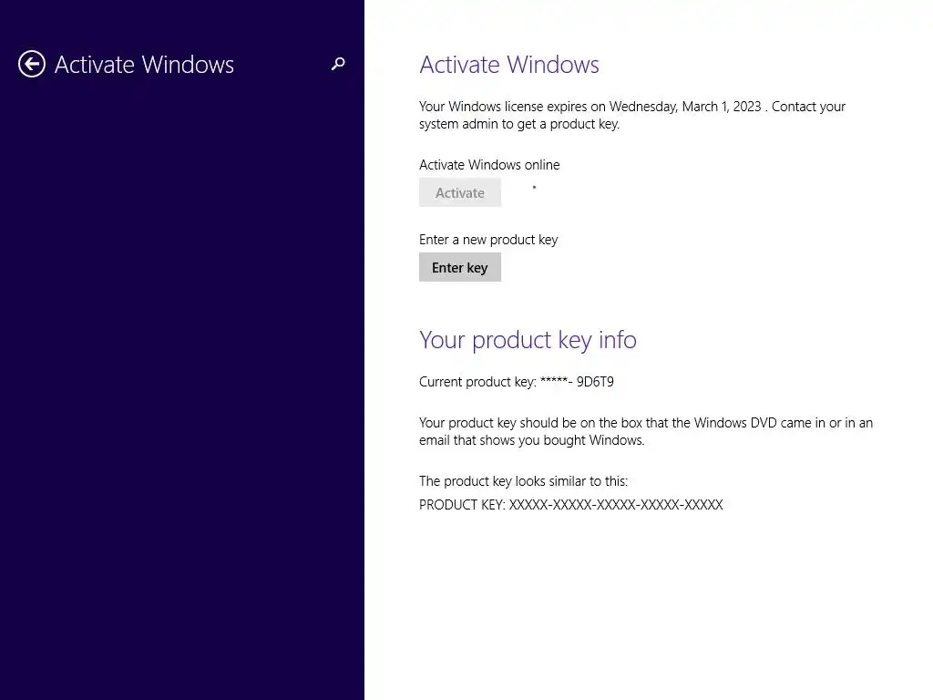933x700 pixels.
Task: Click the 'Enter a new product key' label
Action: point(488,240)
